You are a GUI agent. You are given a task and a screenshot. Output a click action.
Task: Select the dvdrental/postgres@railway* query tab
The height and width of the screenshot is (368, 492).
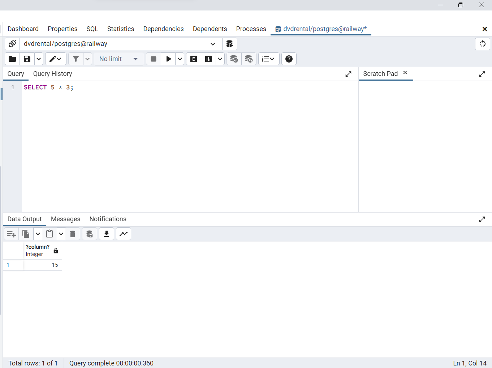(321, 29)
